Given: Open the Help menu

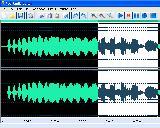Looking at the screenshot, I should (74, 9).
